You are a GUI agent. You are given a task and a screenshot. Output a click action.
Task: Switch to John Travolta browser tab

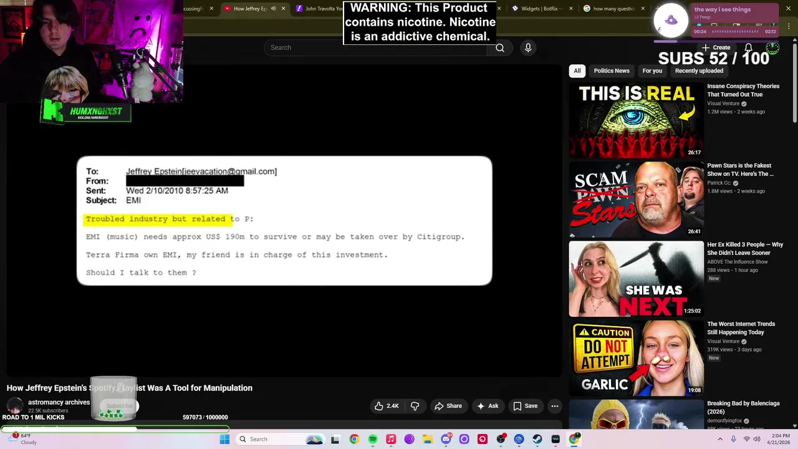(x=318, y=9)
